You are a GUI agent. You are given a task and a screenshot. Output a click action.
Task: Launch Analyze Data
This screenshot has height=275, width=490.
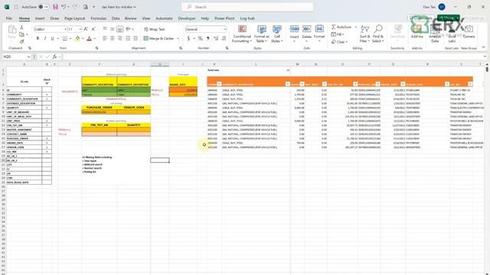point(435,34)
